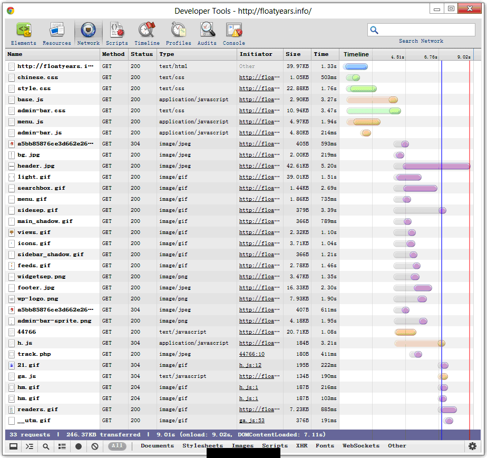
Task: Clear the network log
Action: point(95,446)
